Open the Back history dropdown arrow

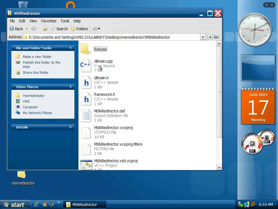(x=27, y=29)
